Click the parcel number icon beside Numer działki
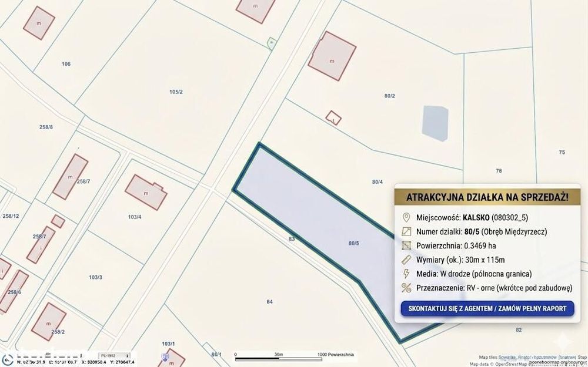Screen dimensions: 588x367 pyautogui.click(x=406, y=232)
